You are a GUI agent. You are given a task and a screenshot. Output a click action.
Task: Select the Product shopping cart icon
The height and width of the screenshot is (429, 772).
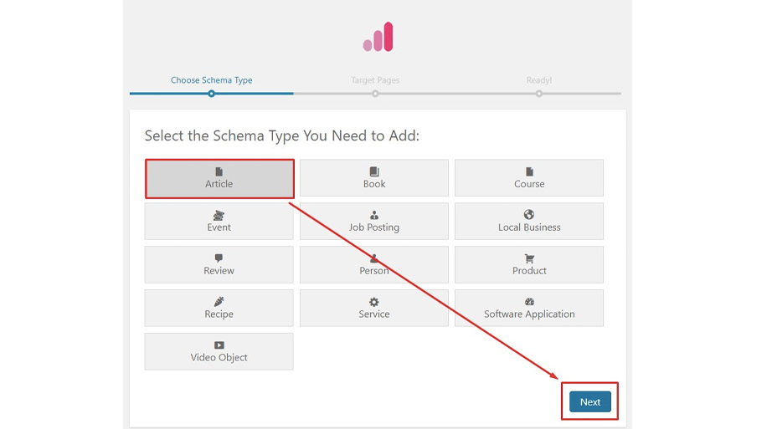(529, 258)
